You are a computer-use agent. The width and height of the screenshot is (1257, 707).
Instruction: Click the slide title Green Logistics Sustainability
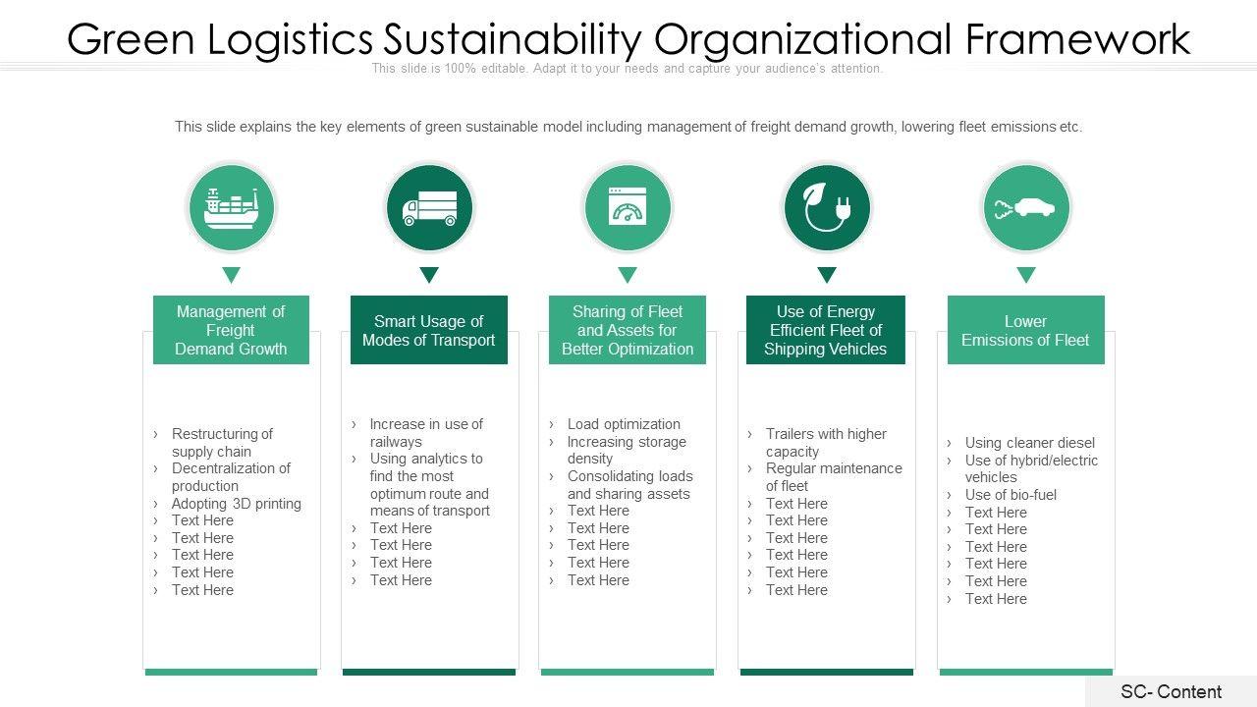click(628, 39)
